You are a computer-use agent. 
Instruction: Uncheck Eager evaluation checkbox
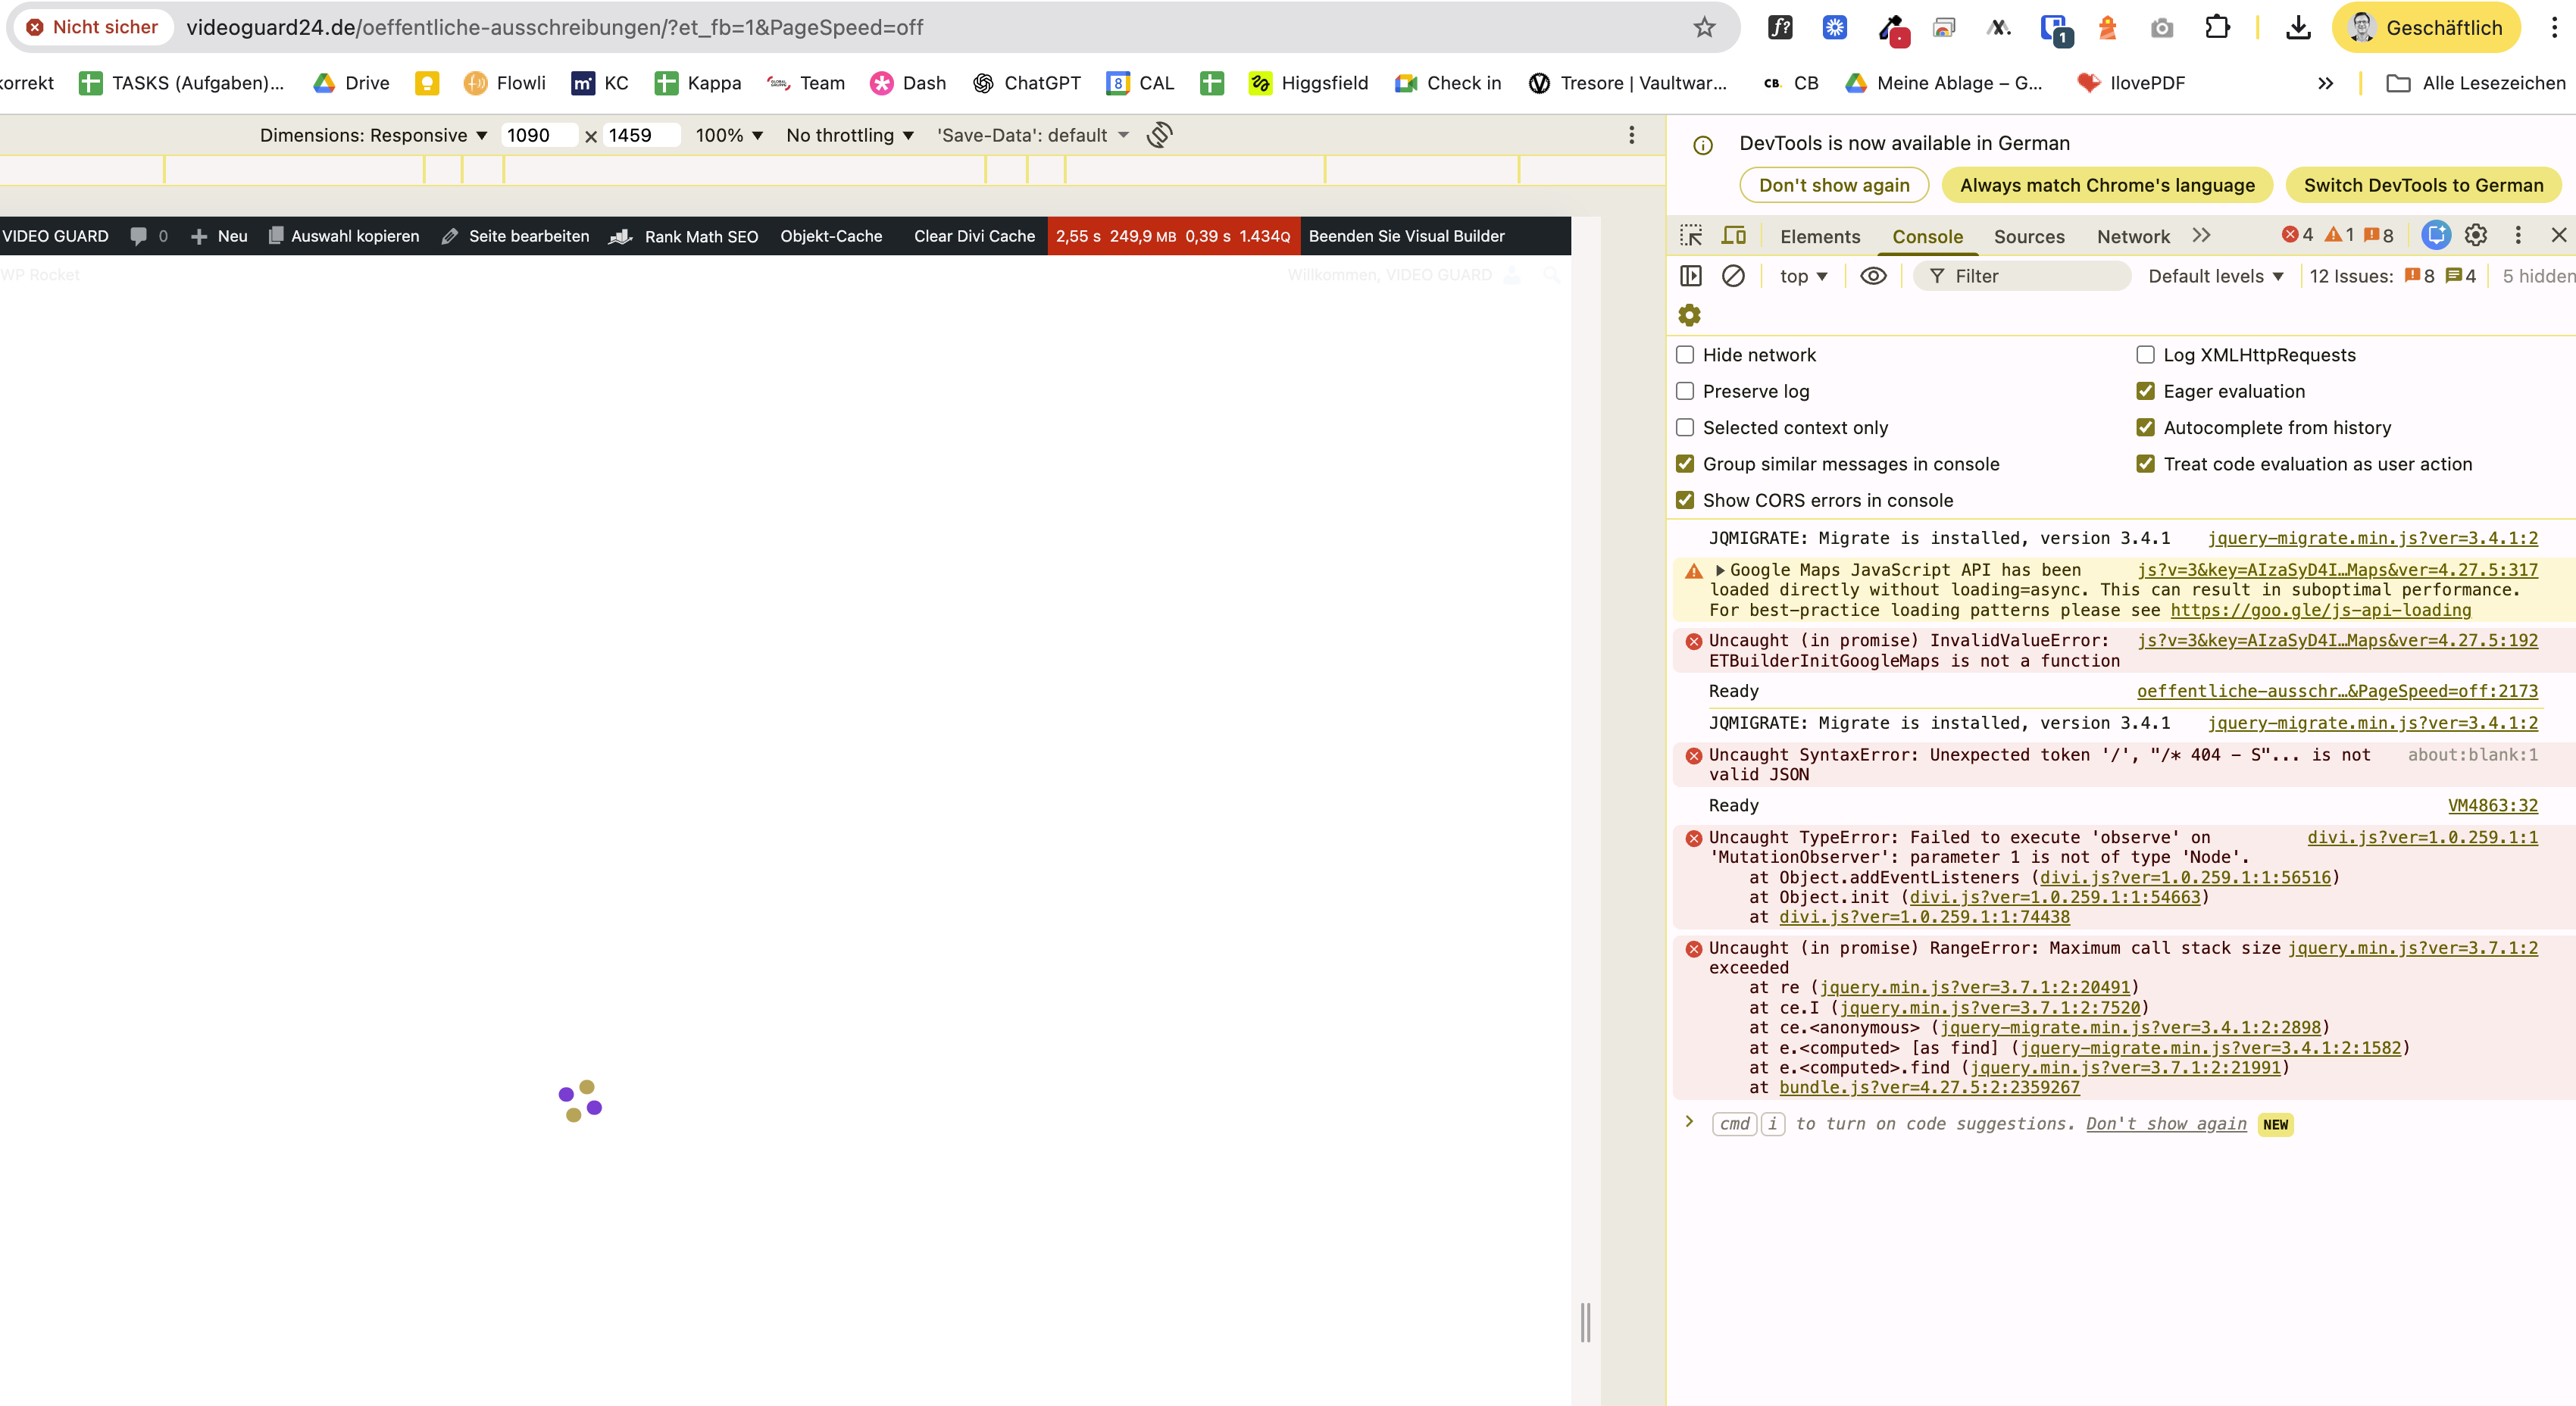coord(2145,391)
